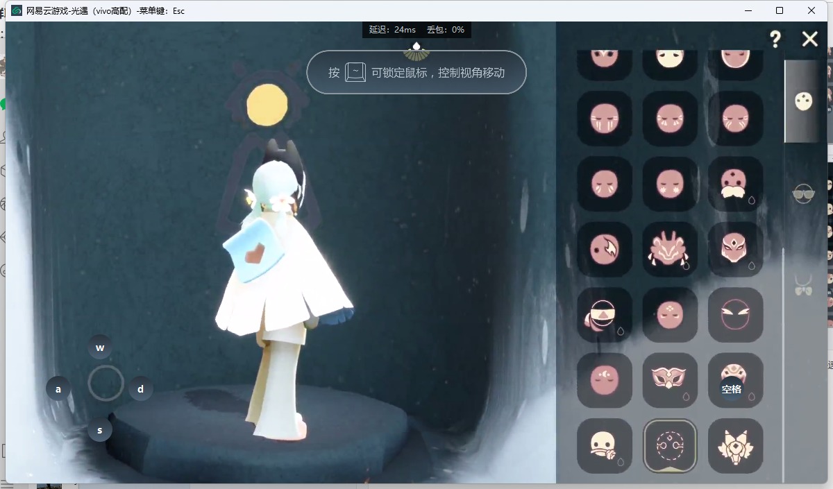Click the 空格 jump key overlay
Screen dimensions: 833x489
tap(732, 389)
